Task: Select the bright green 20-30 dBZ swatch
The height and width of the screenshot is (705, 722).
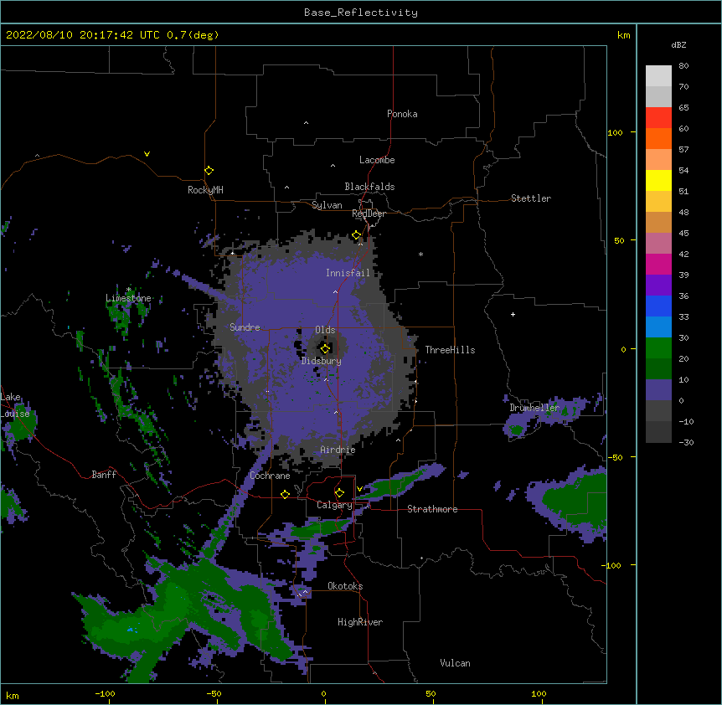Action: tap(658, 348)
